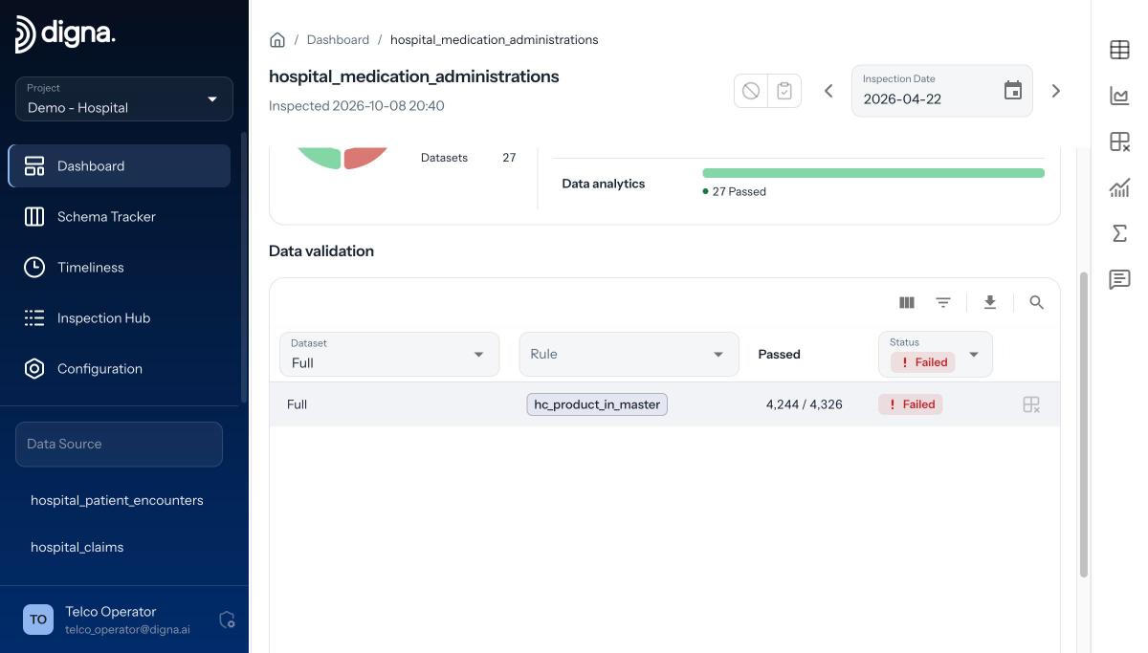
Task: Click the hospital_medication_administrations breadcrumb text
Action: click(x=495, y=40)
